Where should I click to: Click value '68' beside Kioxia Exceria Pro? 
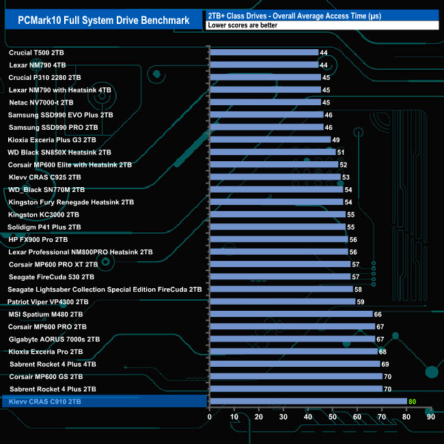[383, 352]
